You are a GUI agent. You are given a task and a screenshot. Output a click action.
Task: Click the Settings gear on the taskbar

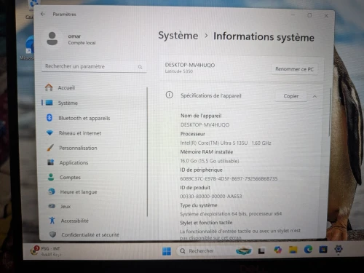tap(339, 249)
